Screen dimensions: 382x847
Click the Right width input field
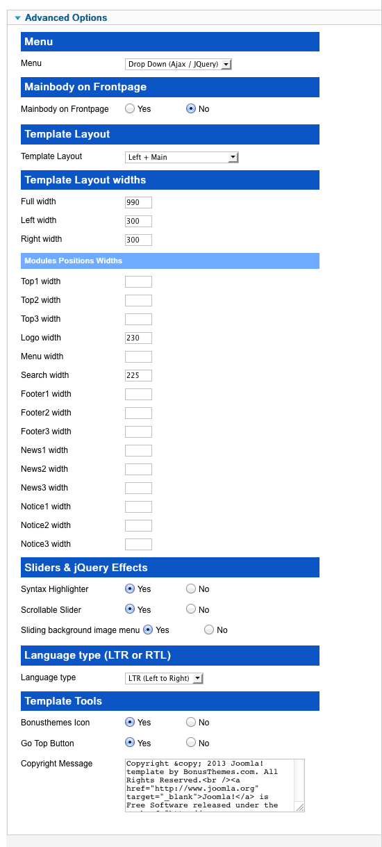coord(138,240)
